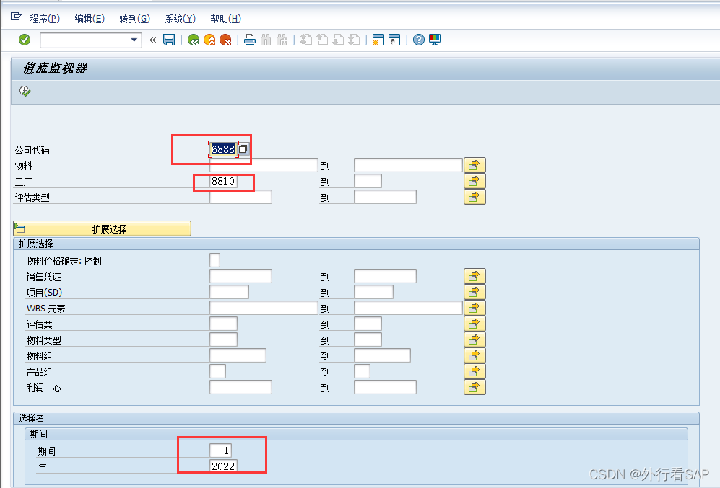Click the WBS 元素 from-value field
The height and width of the screenshot is (488, 720).
[264, 308]
